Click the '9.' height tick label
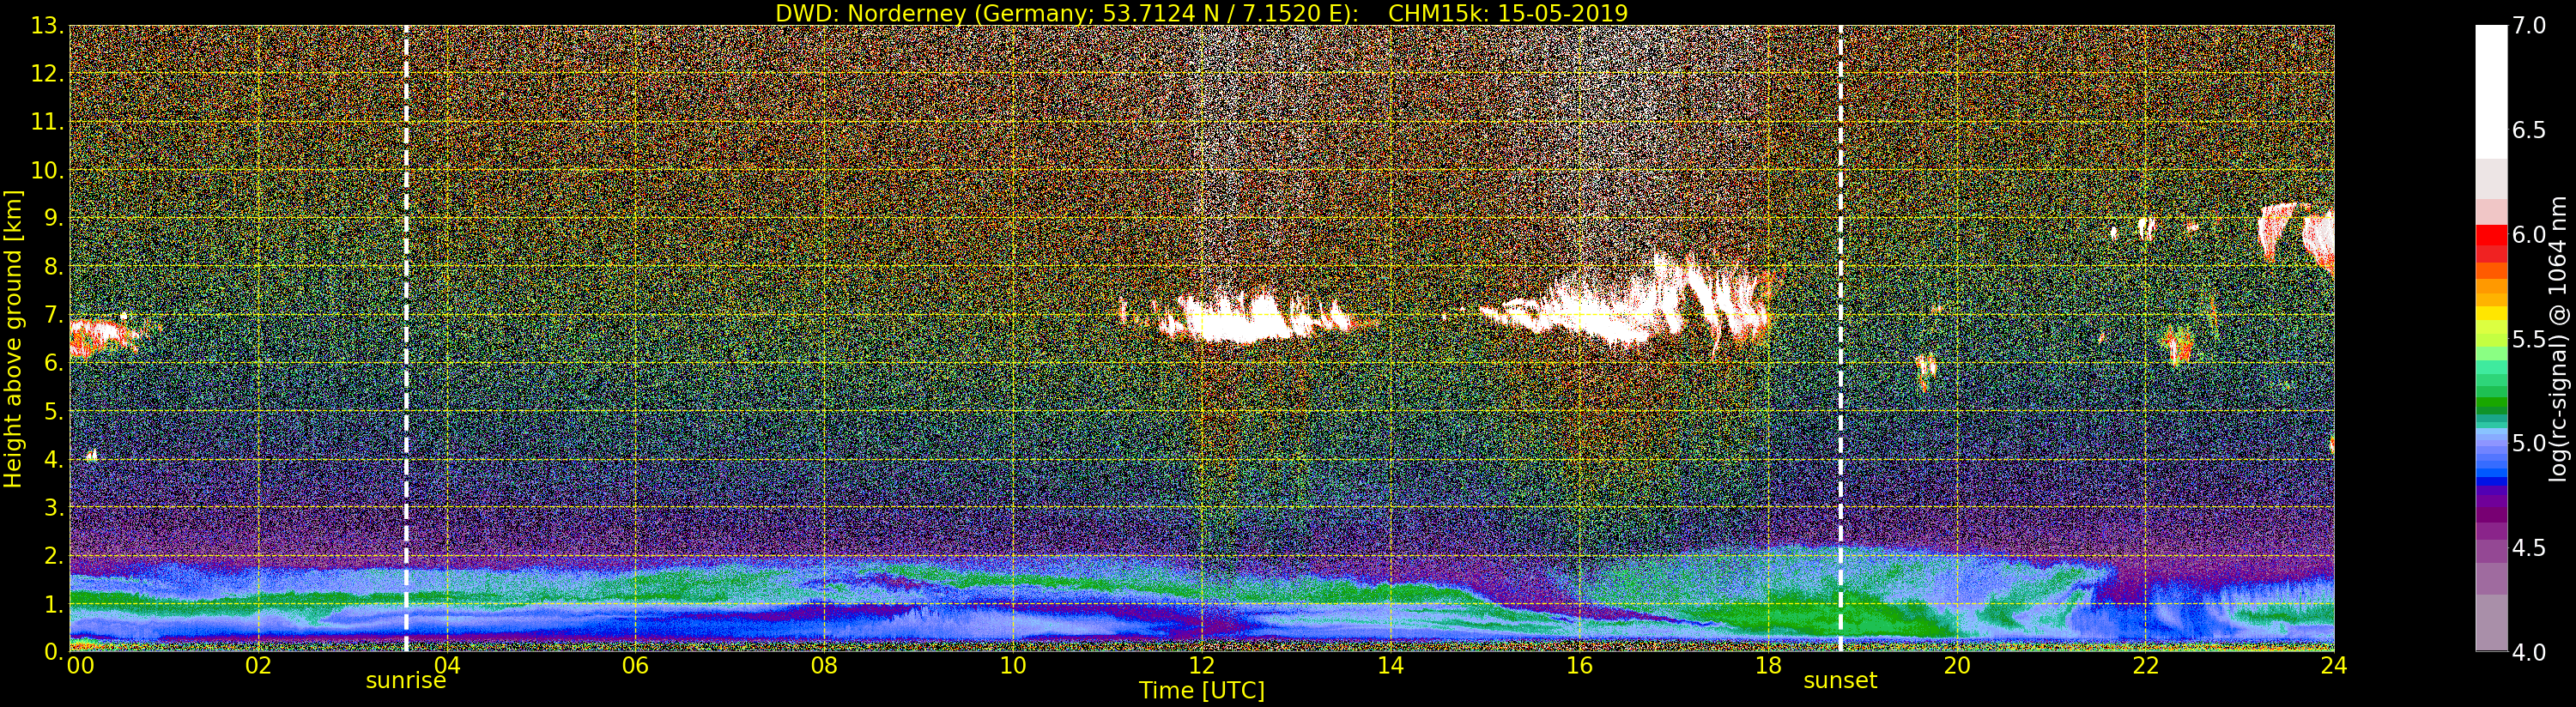The width and height of the screenshot is (2576, 707). click(54, 218)
